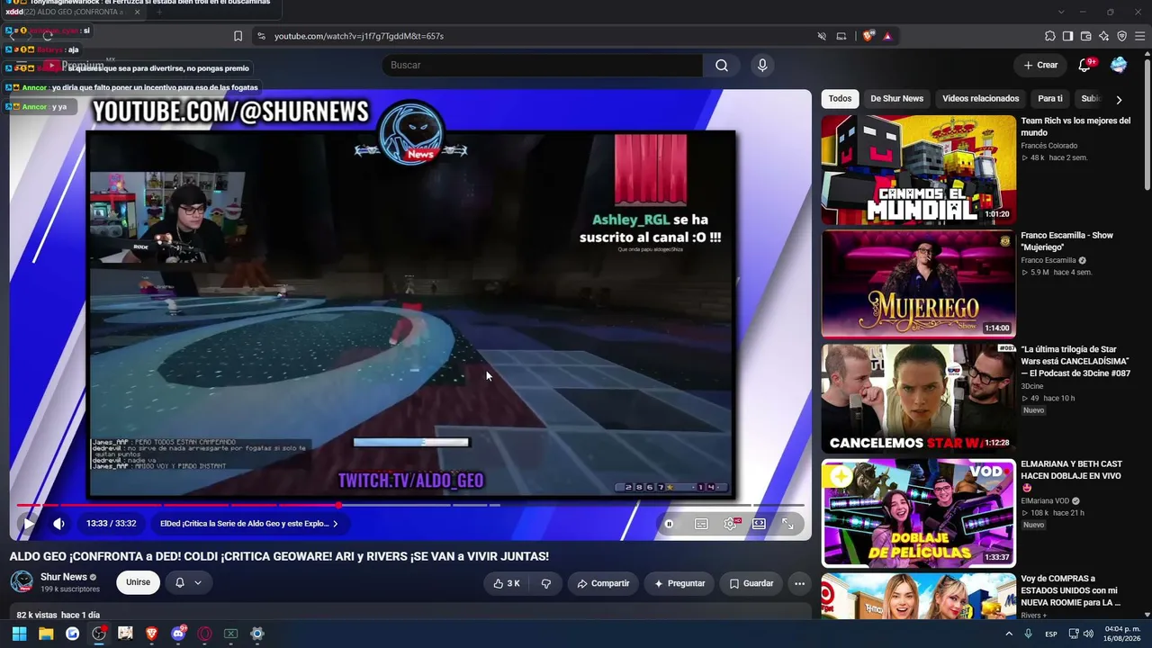Open the Windows Start menu

[19, 634]
